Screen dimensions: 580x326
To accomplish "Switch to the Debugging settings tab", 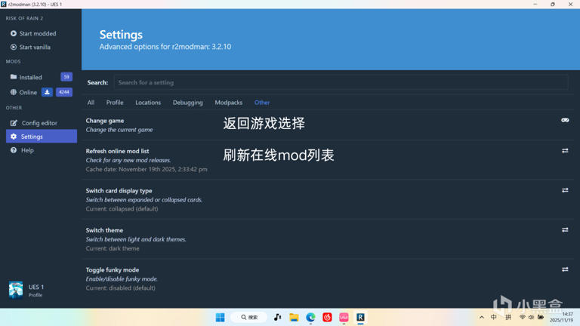I will [x=187, y=103].
